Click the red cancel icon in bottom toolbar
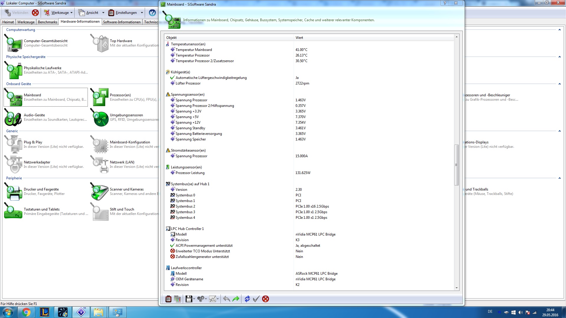The width and height of the screenshot is (566, 318). tap(265, 299)
